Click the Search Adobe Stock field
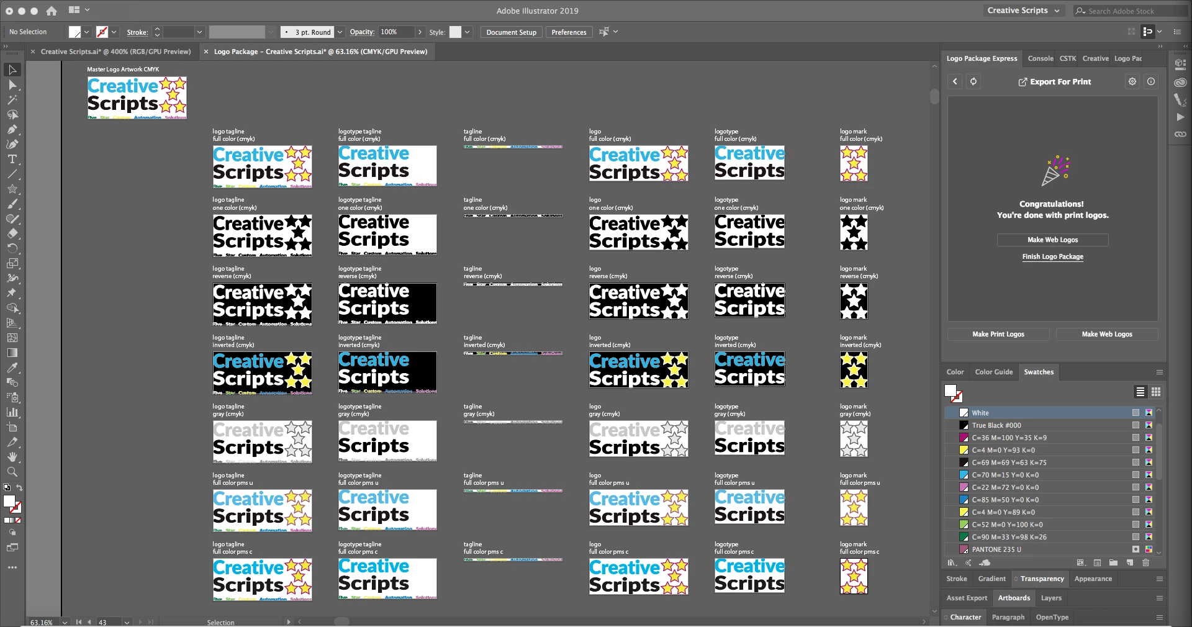The image size is (1192, 627). (1131, 11)
